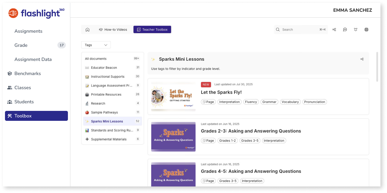Click Interpretation tag on Let the Sparks Fly
387x193 pixels.
[x=229, y=102]
